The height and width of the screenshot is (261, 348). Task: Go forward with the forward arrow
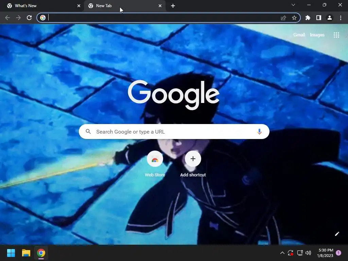[18, 18]
